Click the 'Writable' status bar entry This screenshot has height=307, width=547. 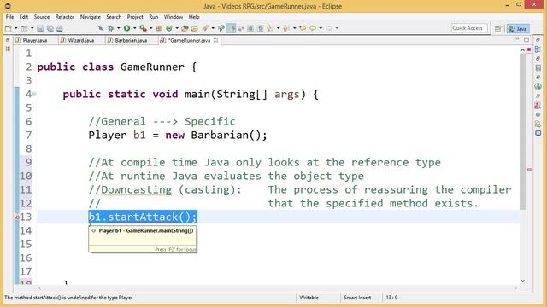309,298
